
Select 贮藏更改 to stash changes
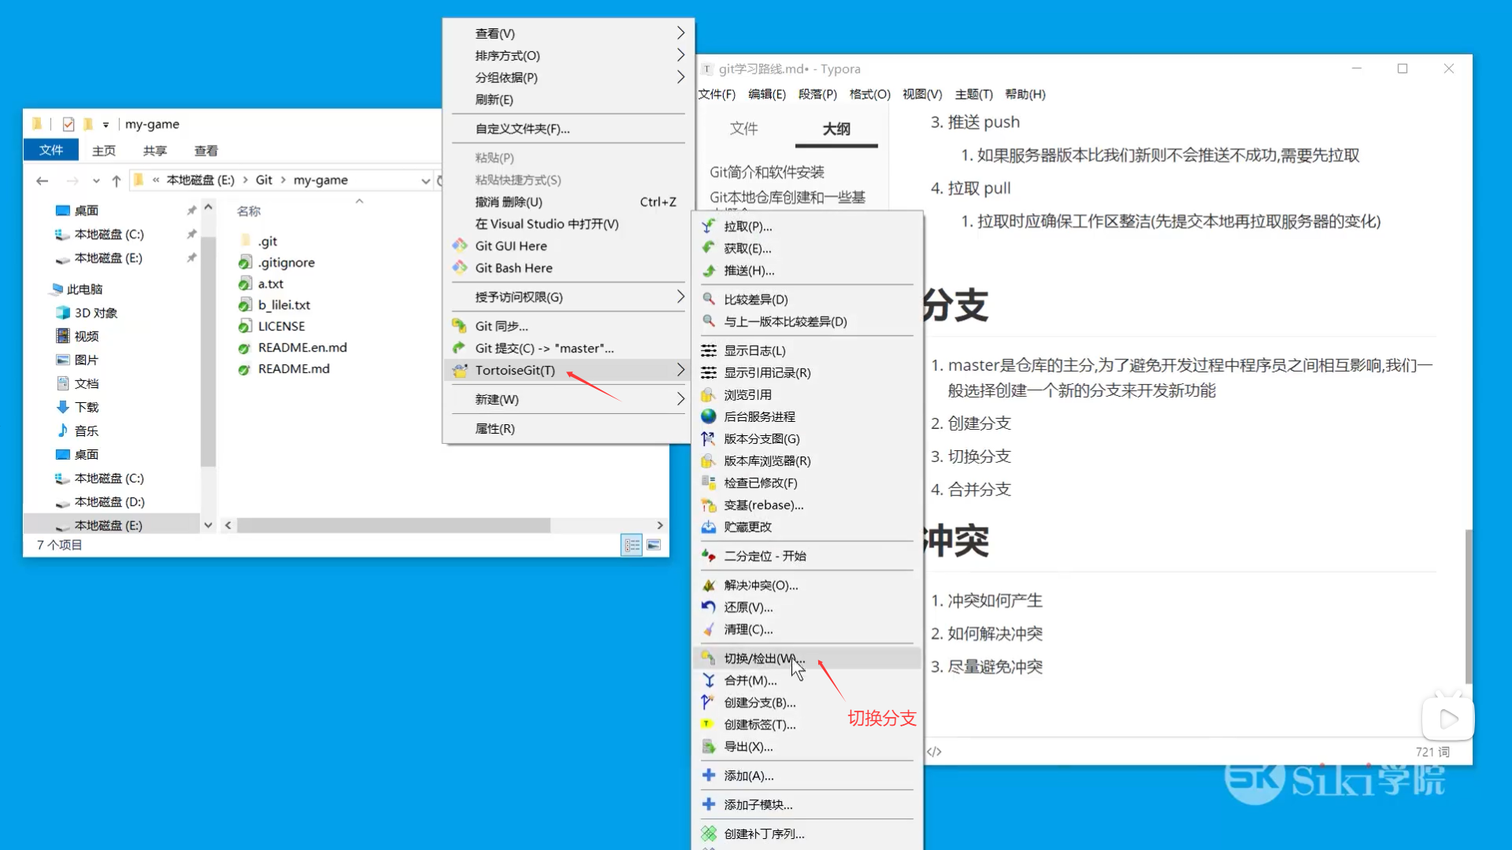(748, 527)
